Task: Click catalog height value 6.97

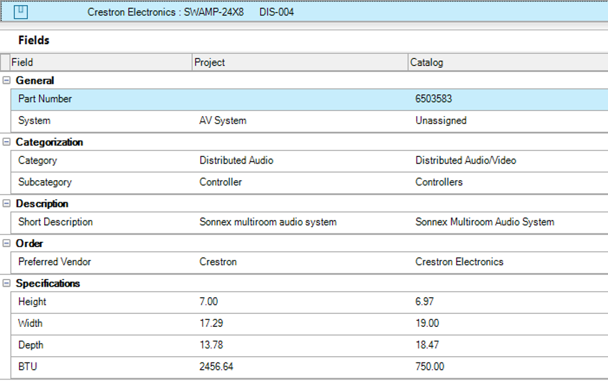Action: 425,302
